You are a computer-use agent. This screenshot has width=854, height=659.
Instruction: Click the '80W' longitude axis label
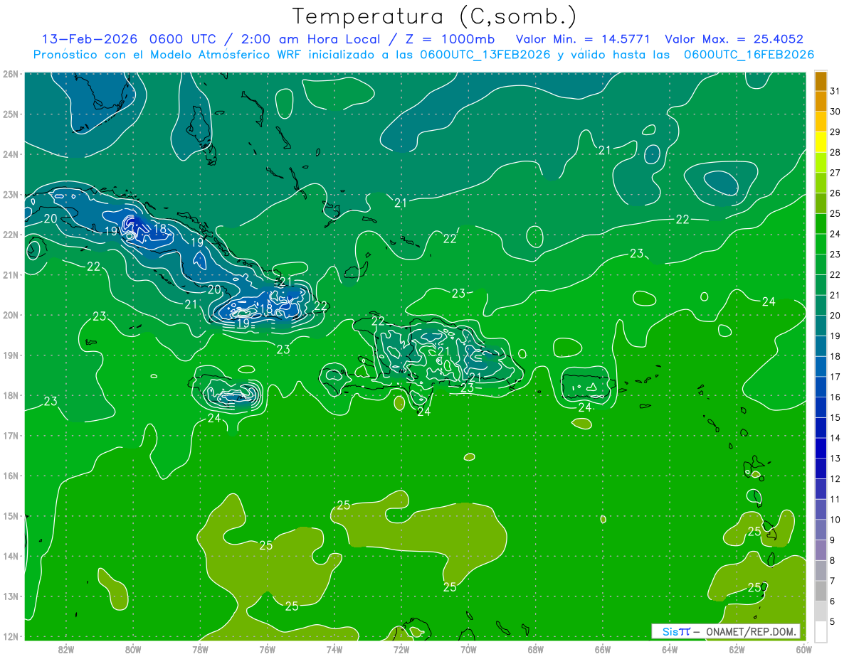133,648
